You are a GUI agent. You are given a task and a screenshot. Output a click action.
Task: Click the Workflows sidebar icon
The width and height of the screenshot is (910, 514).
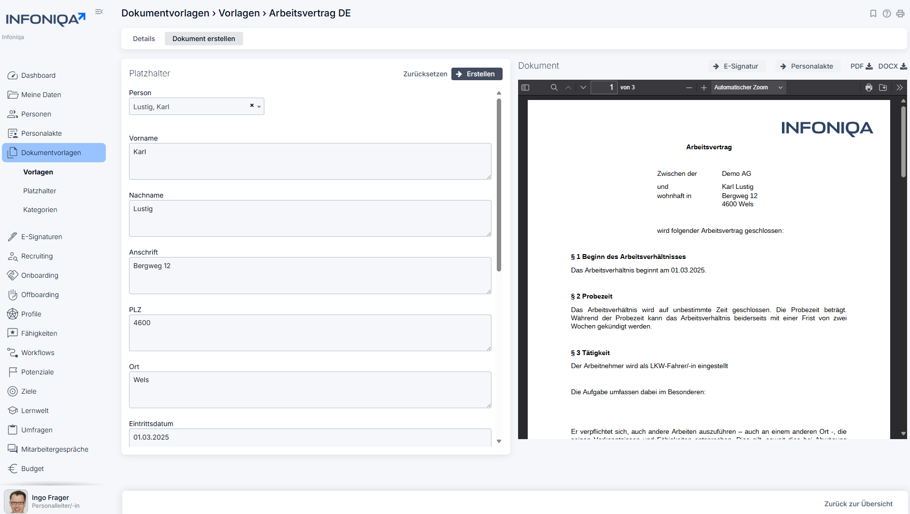pyautogui.click(x=13, y=353)
